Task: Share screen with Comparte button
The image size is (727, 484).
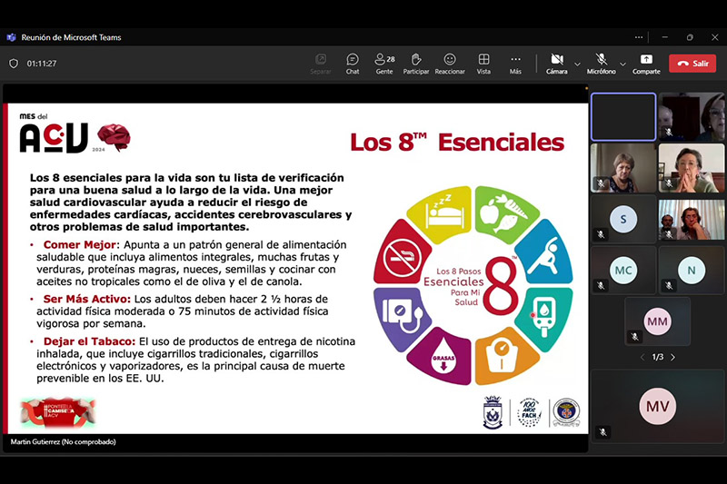Action: click(646, 64)
